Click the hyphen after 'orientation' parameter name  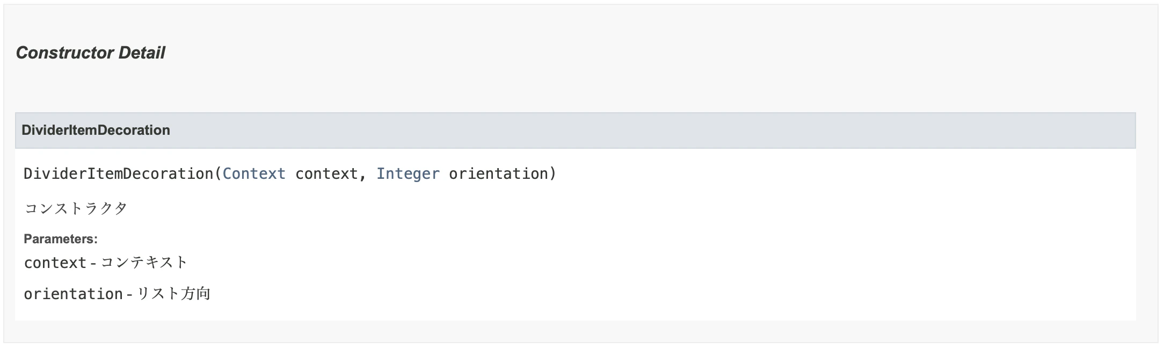point(129,294)
